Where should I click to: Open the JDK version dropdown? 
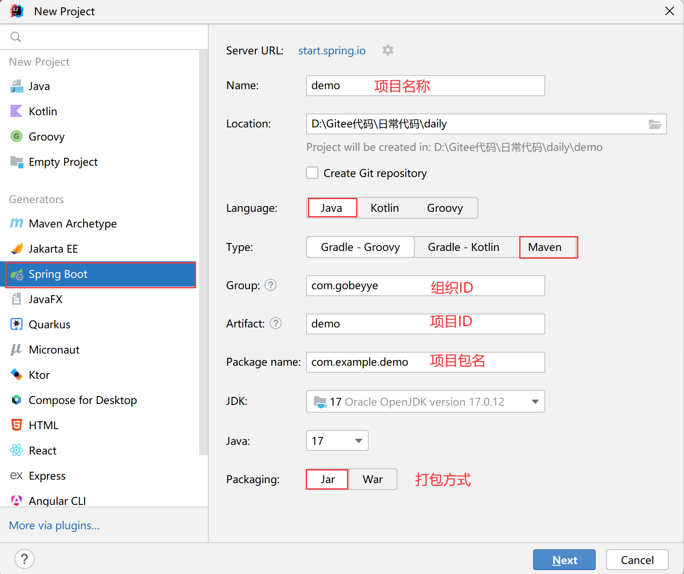pos(425,401)
